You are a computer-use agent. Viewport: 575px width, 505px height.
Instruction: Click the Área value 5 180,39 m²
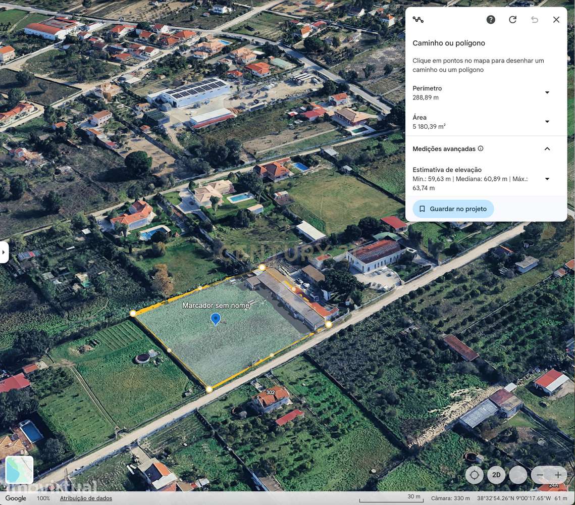point(429,127)
